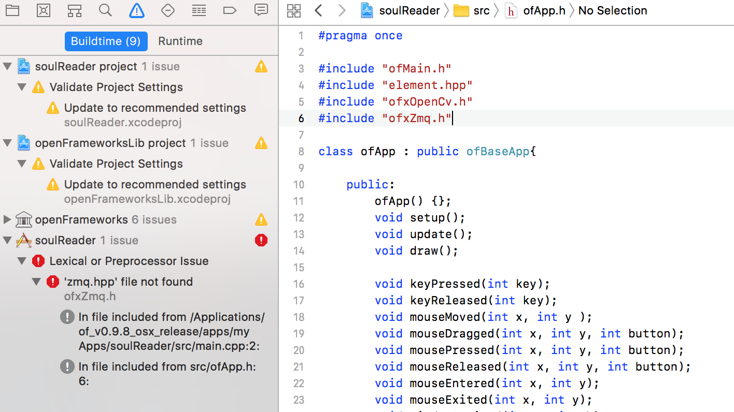
Task: Switch to the Runtime issues tab
Action: 180,41
